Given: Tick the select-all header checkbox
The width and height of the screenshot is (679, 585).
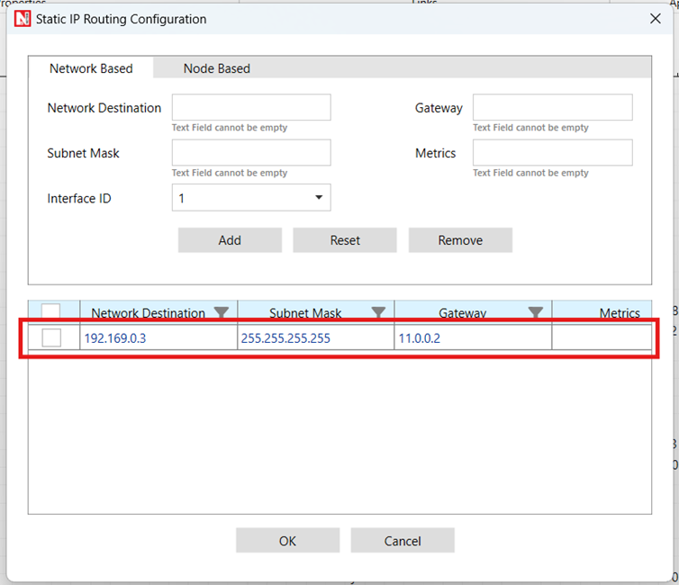Looking at the screenshot, I should [51, 312].
